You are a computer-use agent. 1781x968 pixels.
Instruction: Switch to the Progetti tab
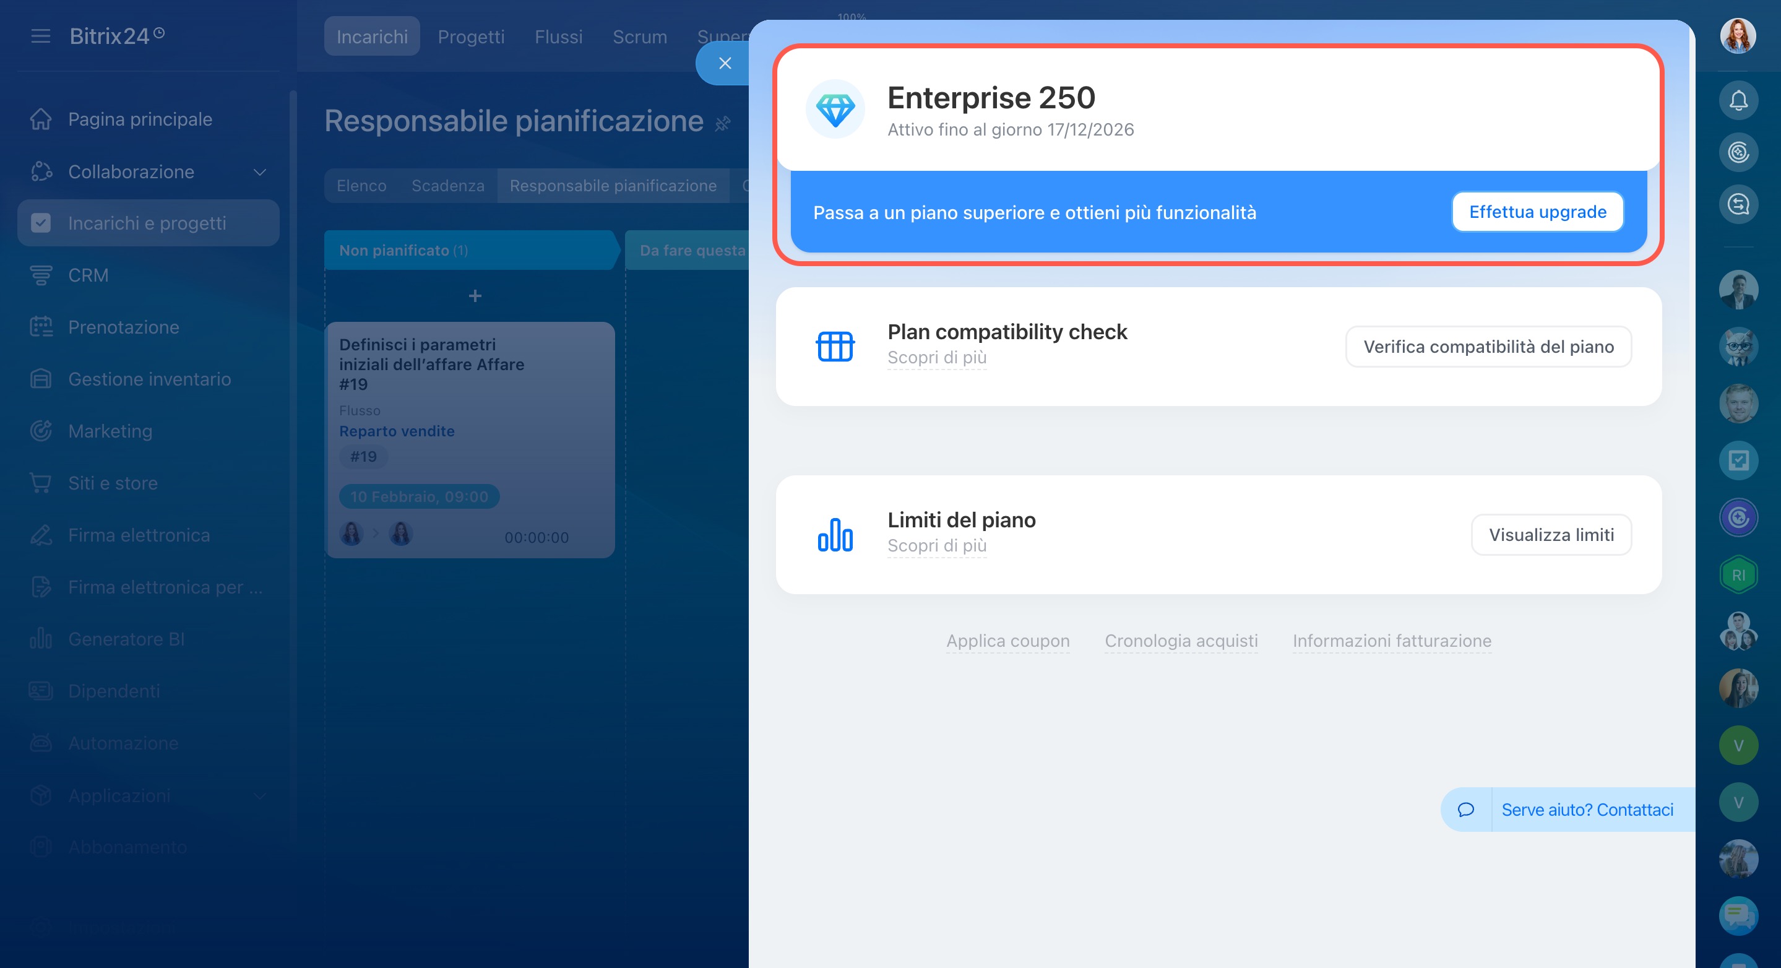click(x=471, y=37)
